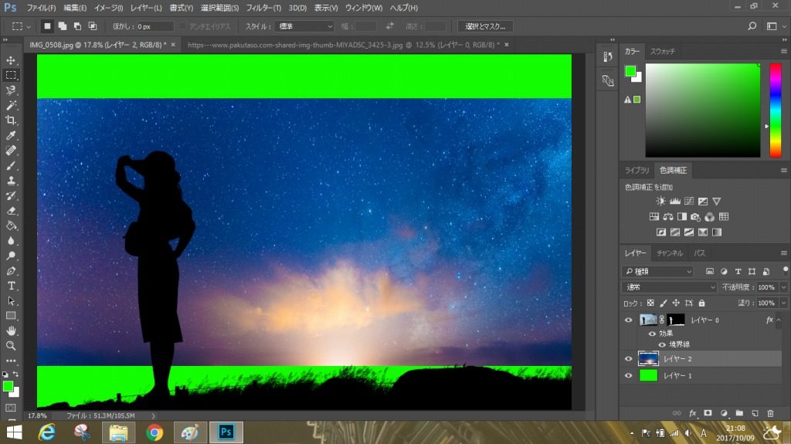The width and height of the screenshot is (791, 444).
Task: Select the Hand tool
Action: 11,331
